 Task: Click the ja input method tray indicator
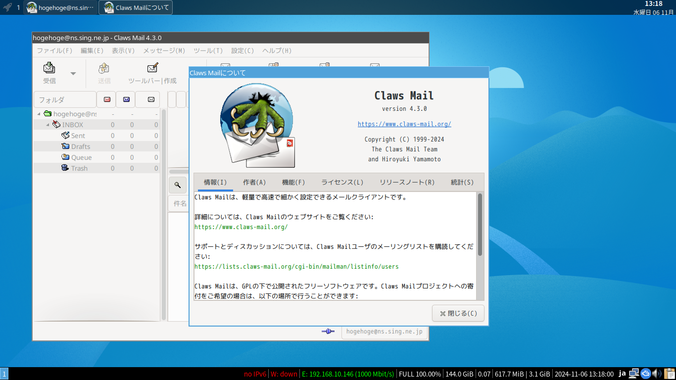623,374
